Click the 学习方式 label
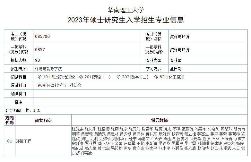 [153, 69]
